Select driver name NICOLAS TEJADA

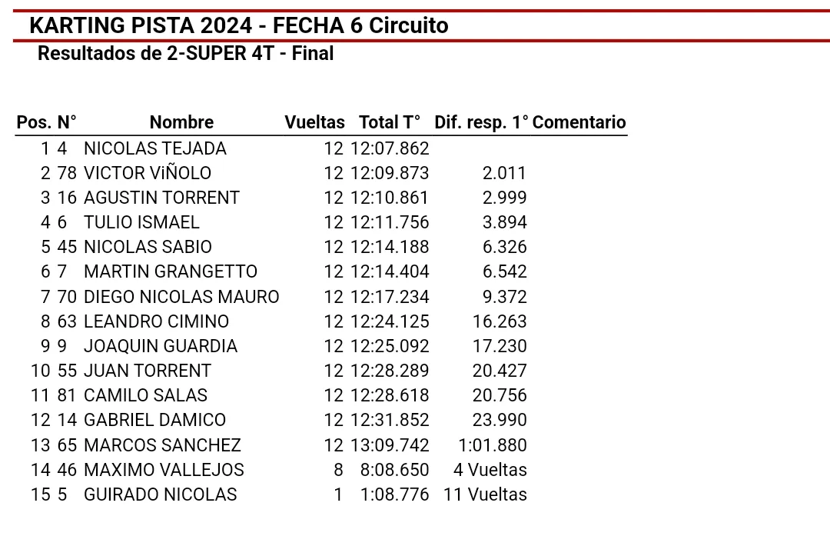155,148
